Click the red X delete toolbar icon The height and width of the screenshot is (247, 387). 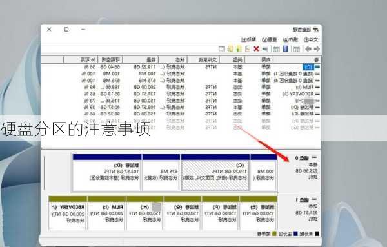point(256,49)
